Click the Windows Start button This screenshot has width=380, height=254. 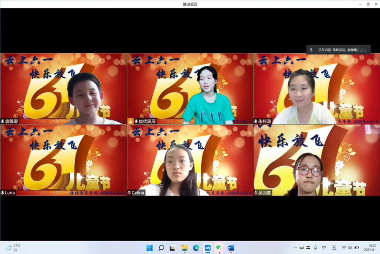tap(149, 248)
